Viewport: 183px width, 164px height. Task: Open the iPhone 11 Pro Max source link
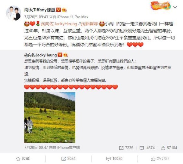[73, 17]
